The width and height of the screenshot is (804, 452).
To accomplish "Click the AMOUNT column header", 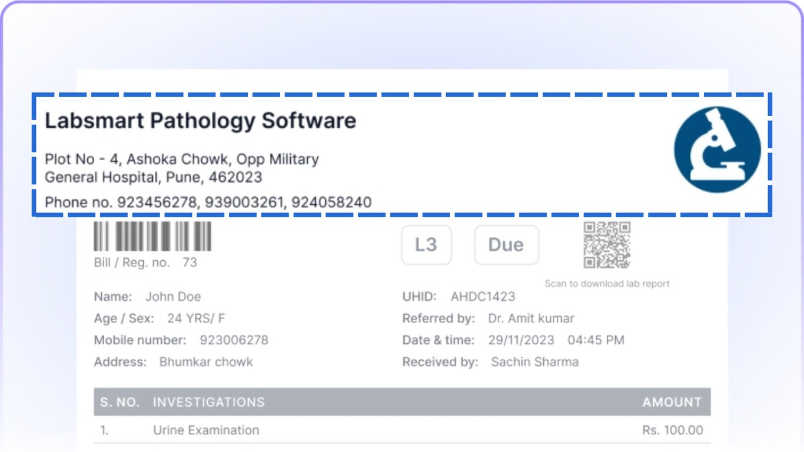I will (x=672, y=402).
